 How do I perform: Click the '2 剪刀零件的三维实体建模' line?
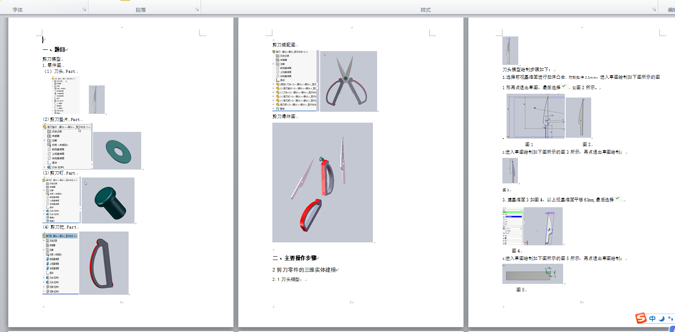tap(304, 270)
